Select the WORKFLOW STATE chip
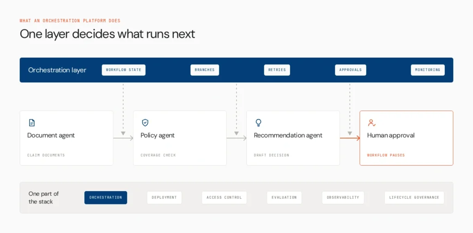473x233 pixels. (x=124, y=70)
